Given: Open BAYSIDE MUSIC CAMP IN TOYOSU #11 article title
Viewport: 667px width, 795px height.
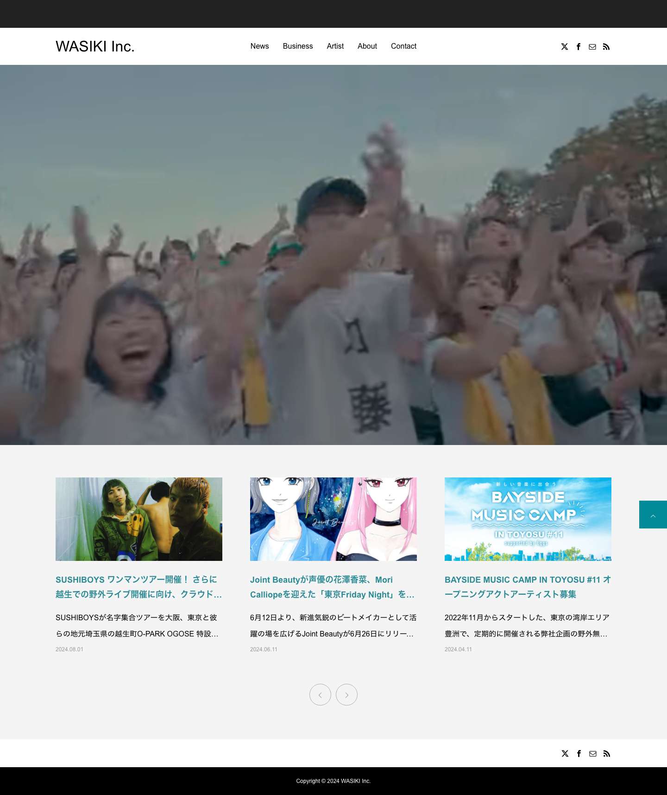Looking at the screenshot, I should point(528,587).
